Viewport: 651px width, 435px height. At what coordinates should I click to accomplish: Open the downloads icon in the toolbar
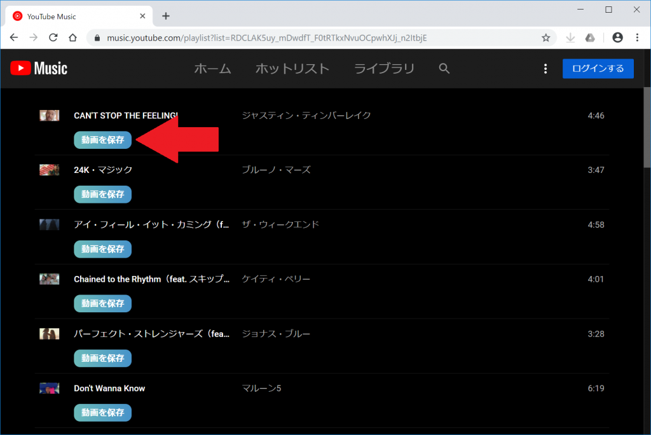[x=570, y=38]
